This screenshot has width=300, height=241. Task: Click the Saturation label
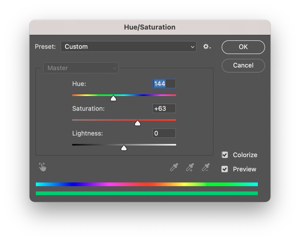coord(88,109)
